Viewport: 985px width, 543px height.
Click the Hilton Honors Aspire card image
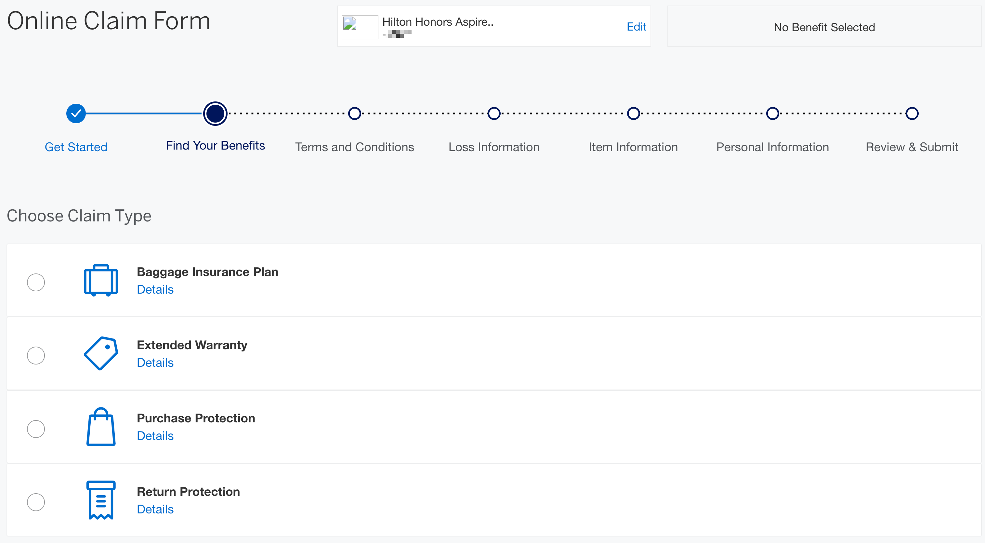(360, 27)
